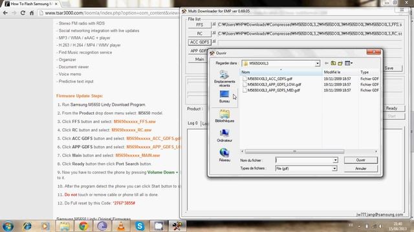This screenshot has width=414, height=232.
Task: Expand the Types de fichiers dropdown
Action: pos(334,168)
